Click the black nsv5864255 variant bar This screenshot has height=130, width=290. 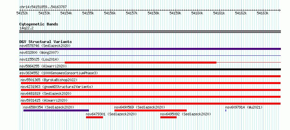coord(150,69)
